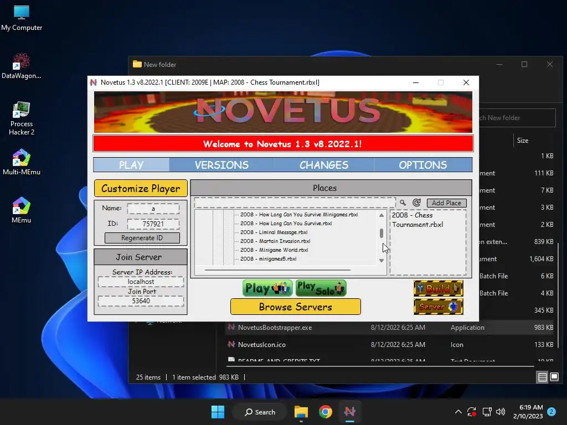Switch to the CHANGES tab
The height and width of the screenshot is (425, 567).
[x=323, y=165]
